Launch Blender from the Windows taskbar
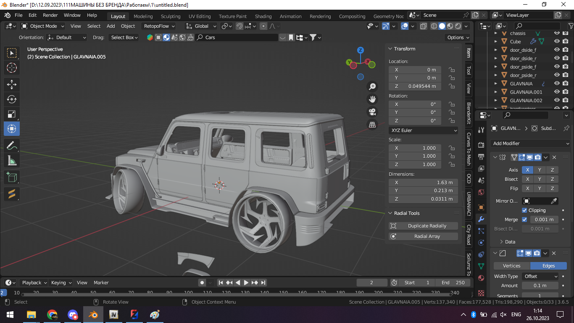Screen dimensions: 574x323 (x=93, y=314)
